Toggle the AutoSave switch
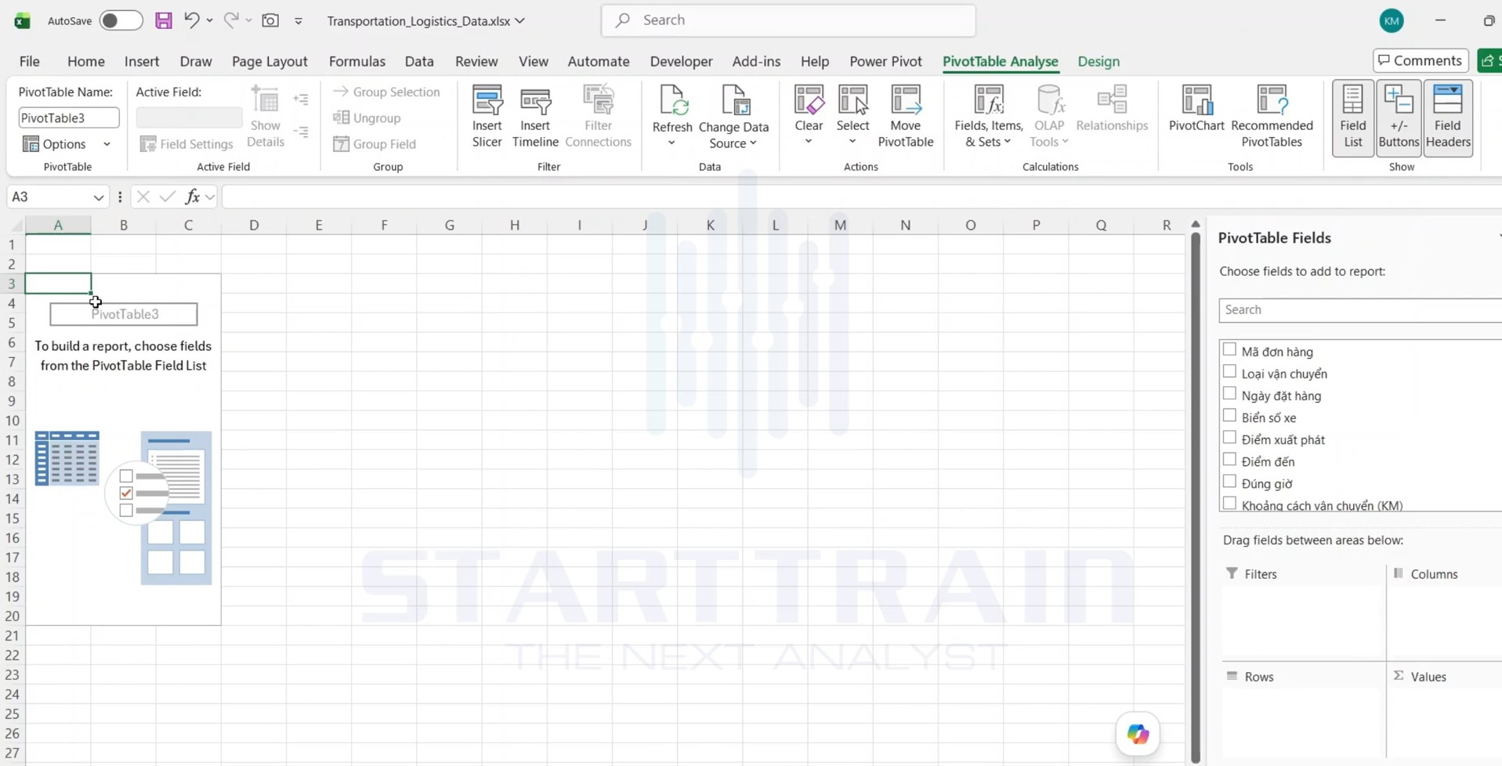 tap(121, 20)
